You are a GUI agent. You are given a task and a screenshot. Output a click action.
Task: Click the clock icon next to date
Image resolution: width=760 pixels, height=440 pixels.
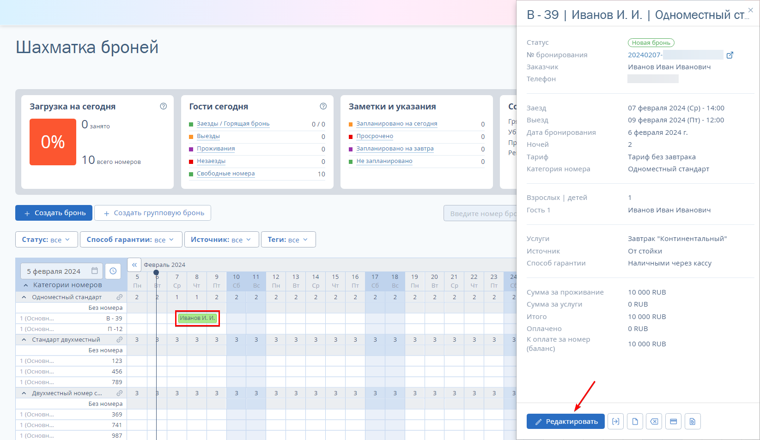click(113, 271)
